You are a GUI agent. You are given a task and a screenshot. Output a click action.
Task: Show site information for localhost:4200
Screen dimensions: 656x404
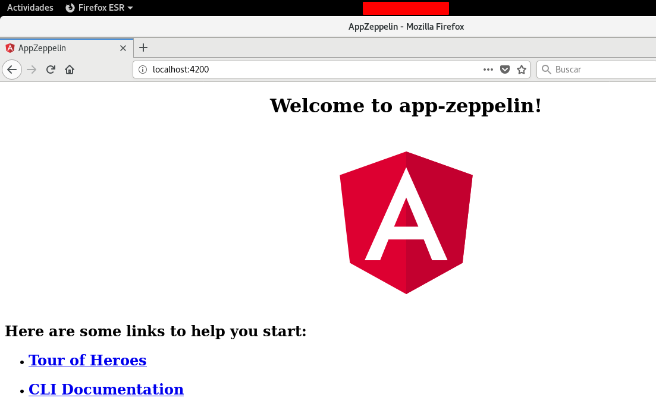143,70
